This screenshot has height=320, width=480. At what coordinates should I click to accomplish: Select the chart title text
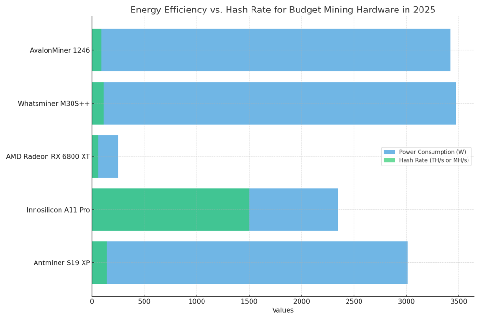tap(283, 10)
